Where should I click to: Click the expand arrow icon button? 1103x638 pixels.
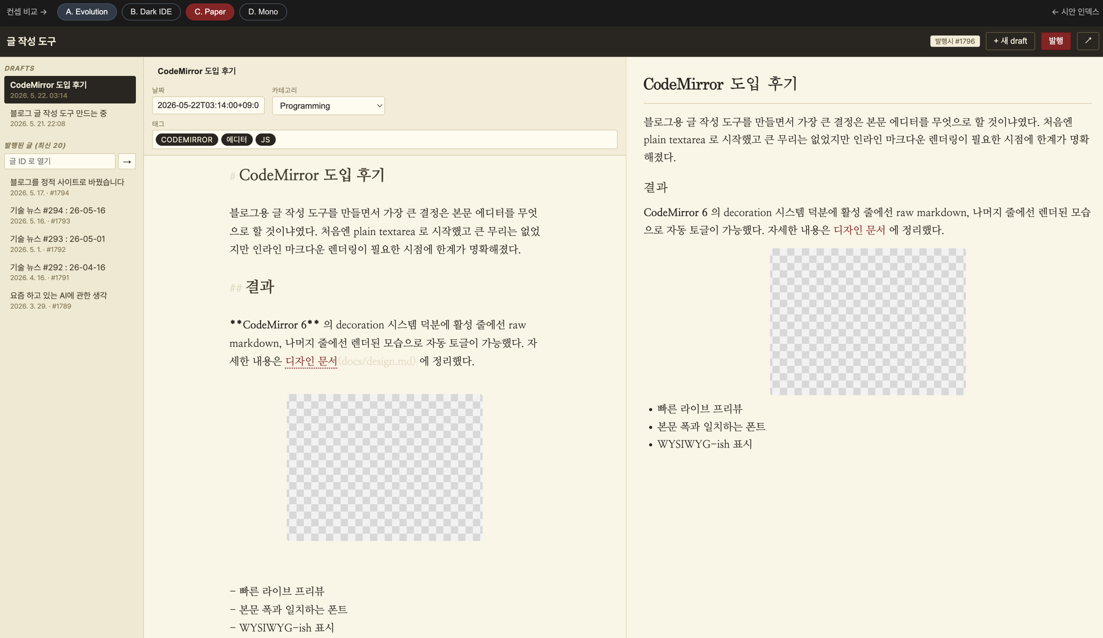[x=1087, y=41]
